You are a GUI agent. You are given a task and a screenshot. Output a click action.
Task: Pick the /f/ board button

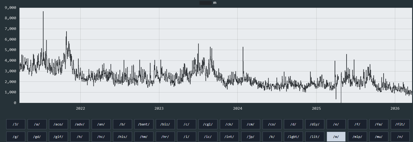click(358, 124)
